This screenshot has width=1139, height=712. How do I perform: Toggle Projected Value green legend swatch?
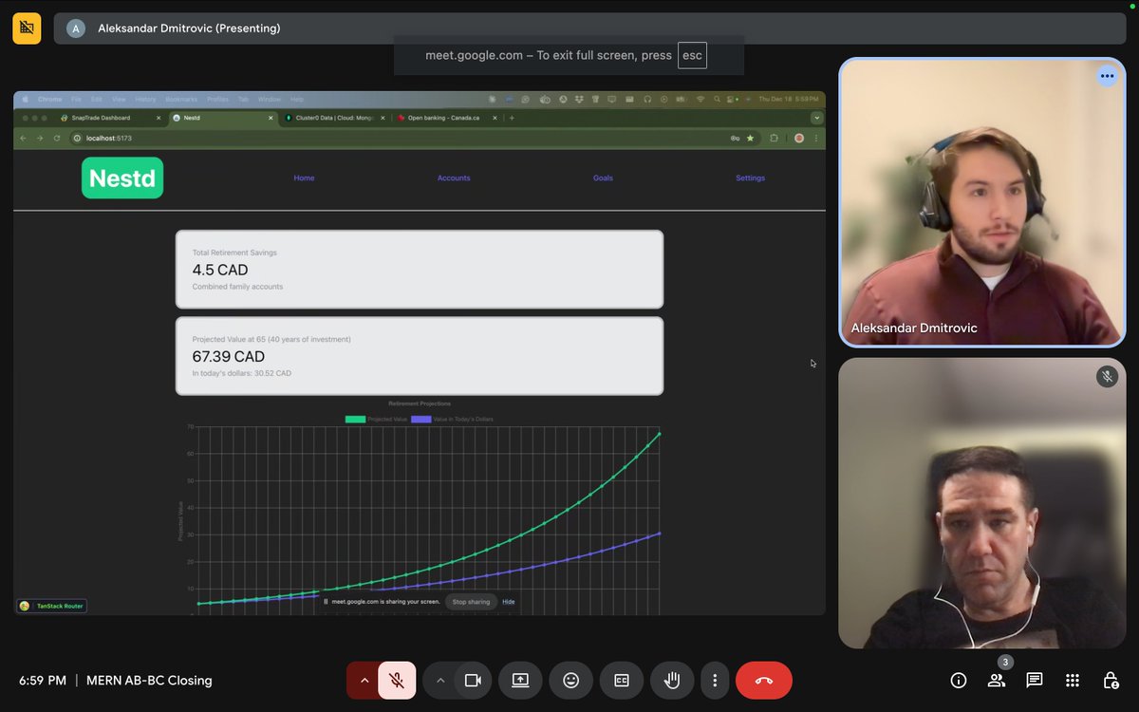[355, 419]
